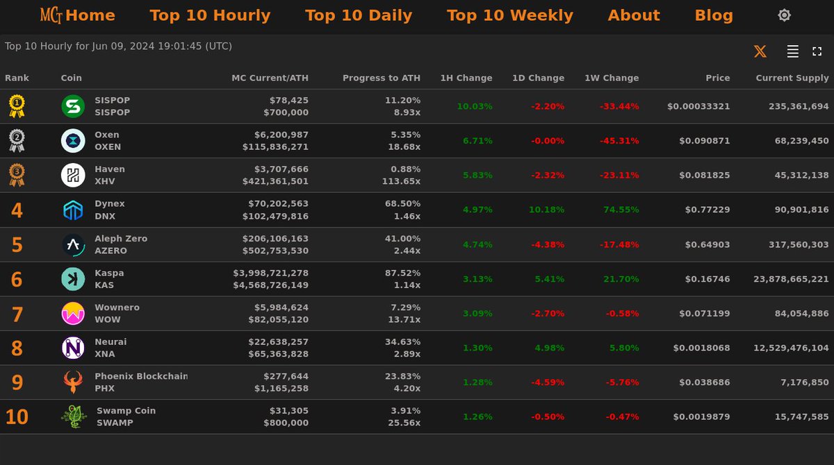Sort by 1H Change column header
The image size is (834, 465).
pyautogui.click(x=466, y=78)
